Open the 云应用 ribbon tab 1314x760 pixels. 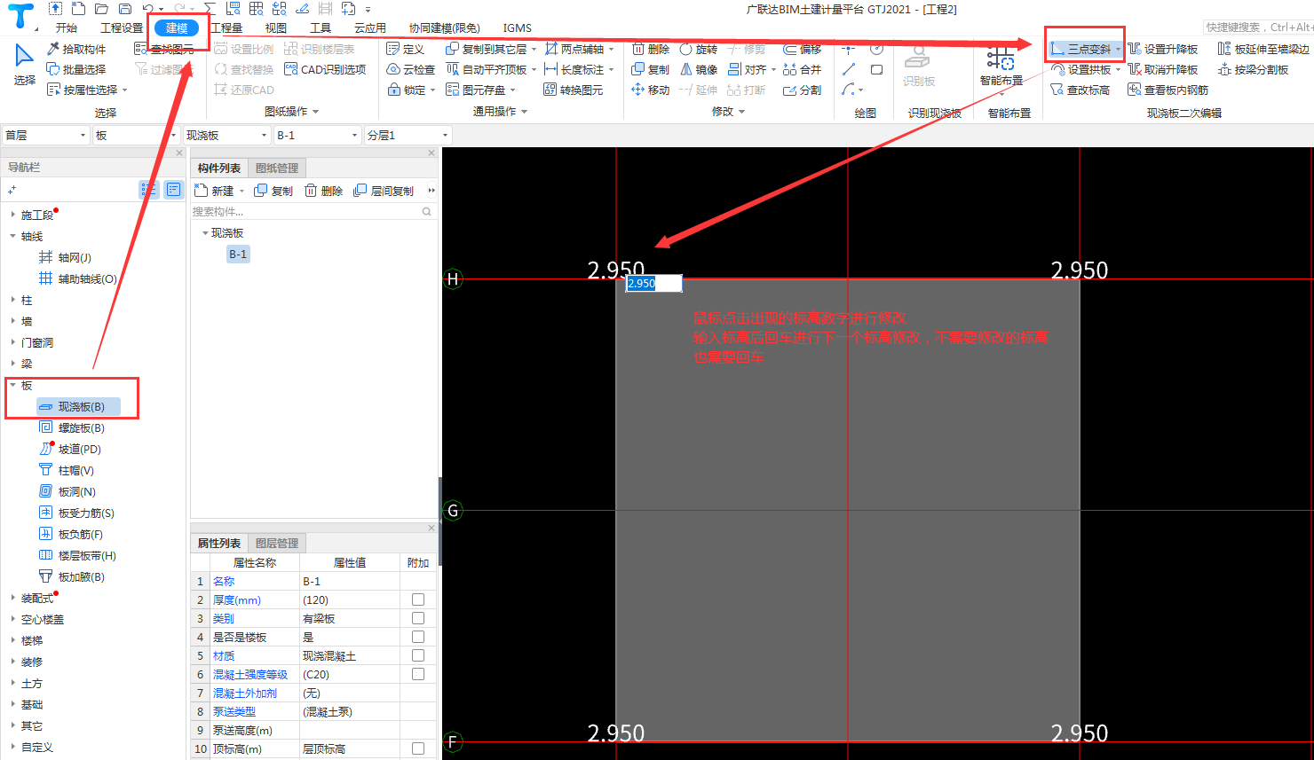click(370, 28)
